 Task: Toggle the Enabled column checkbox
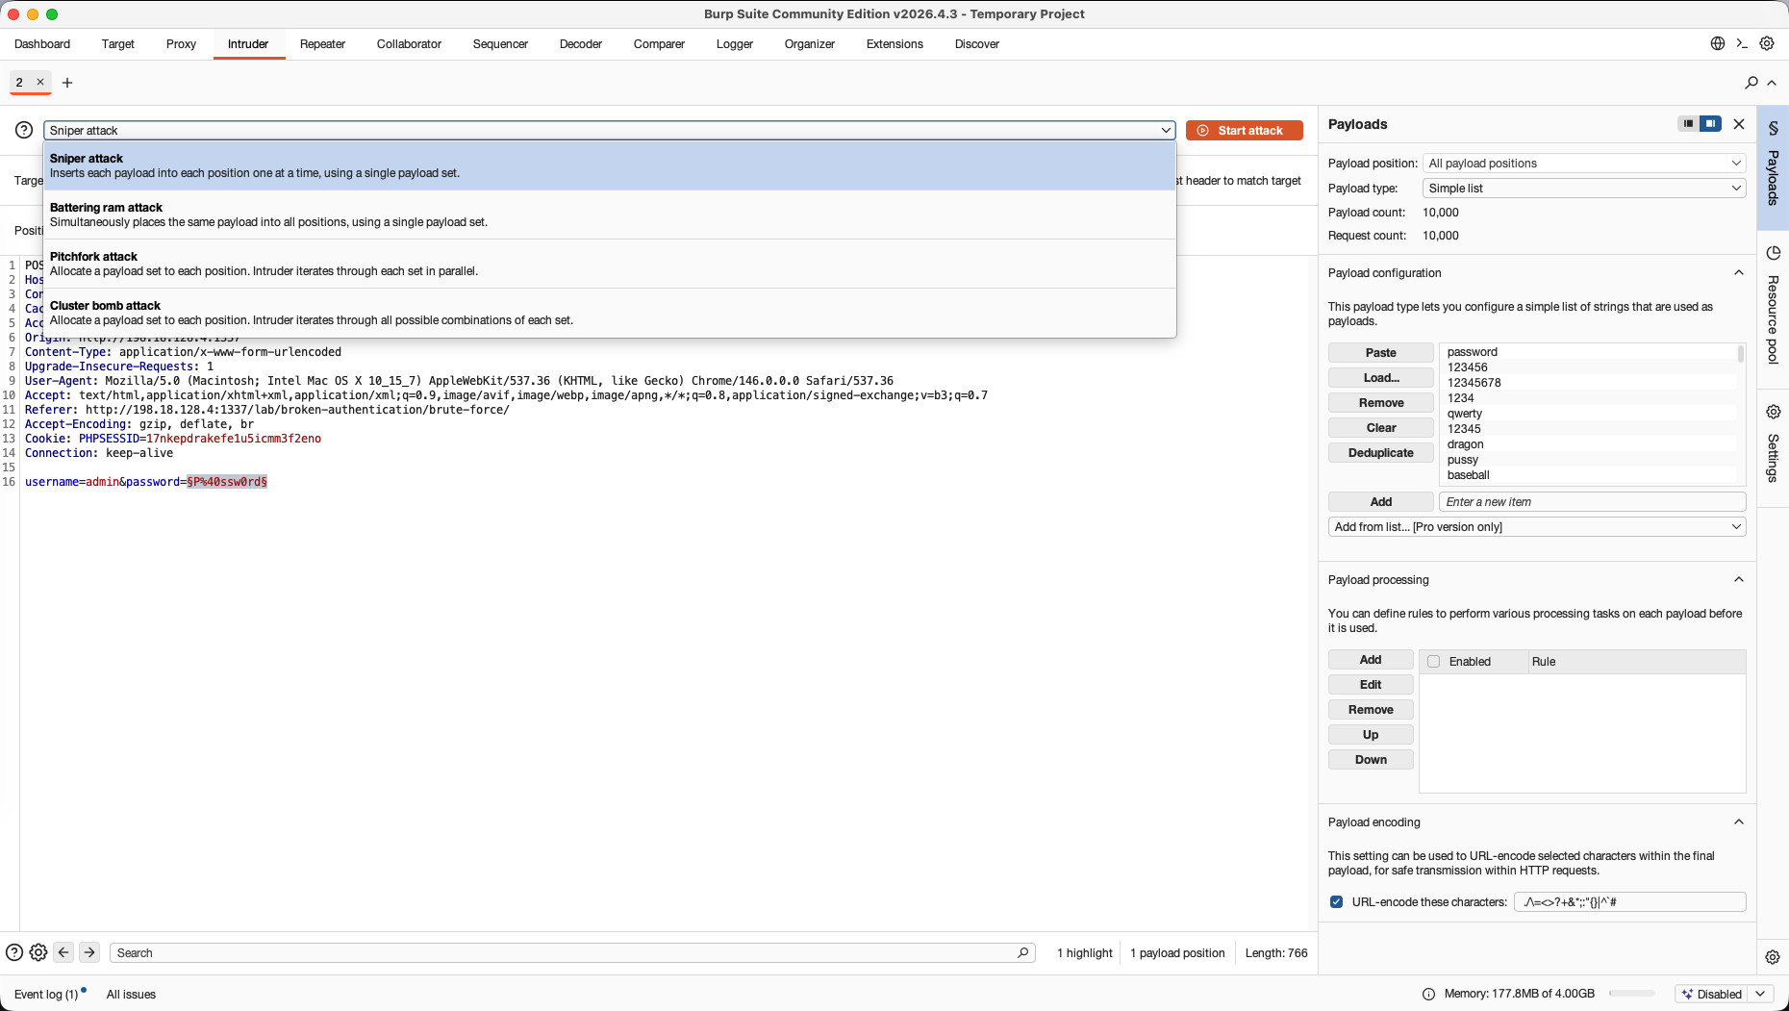pyautogui.click(x=1433, y=661)
